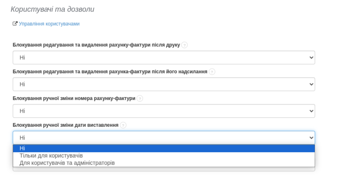338x175 pixels.
Task: Click the external link icon before Управління користувачами
Action: (x=15, y=24)
